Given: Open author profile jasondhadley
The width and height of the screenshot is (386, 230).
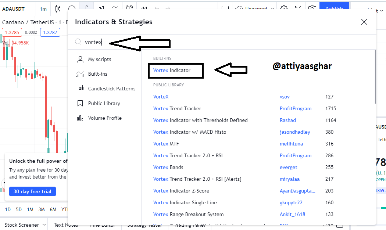Looking at the screenshot, I should tap(295, 132).
